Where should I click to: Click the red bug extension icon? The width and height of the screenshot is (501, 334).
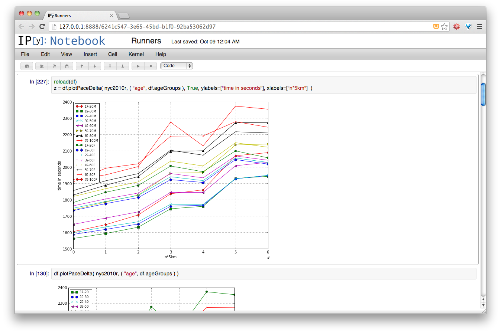pos(456,27)
